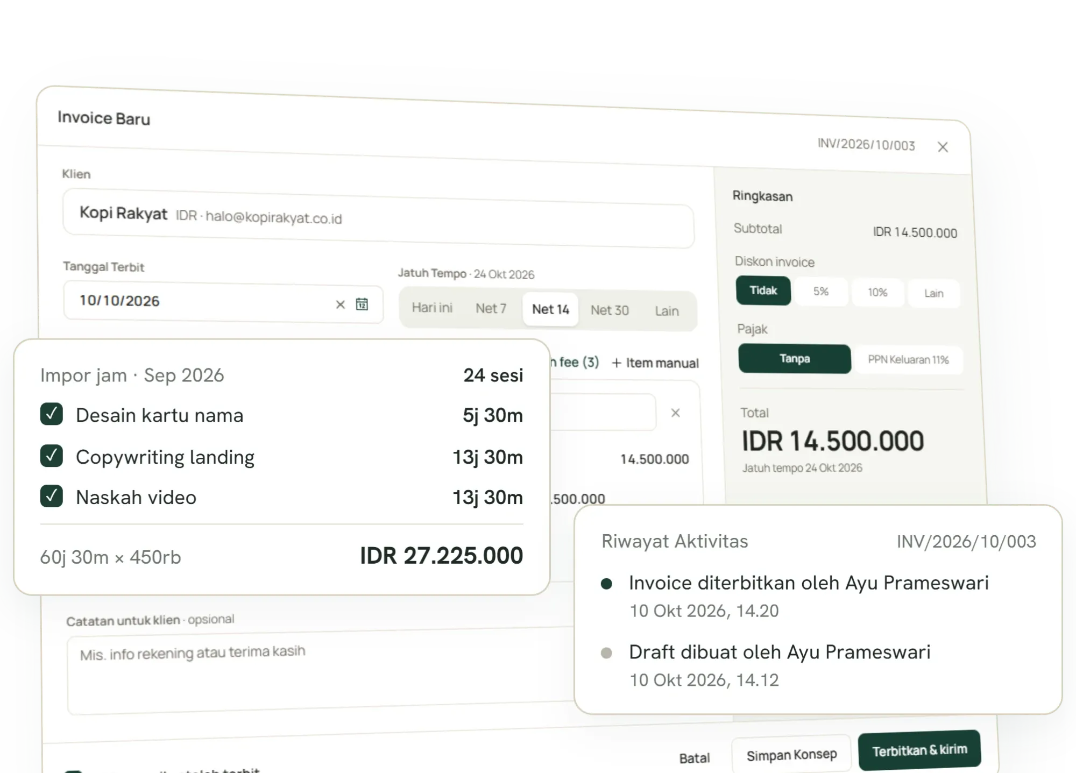Select Net 7 due date option
The height and width of the screenshot is (773, 1076).
coord(491,308)
